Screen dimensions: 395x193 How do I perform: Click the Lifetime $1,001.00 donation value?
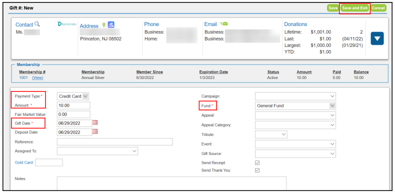tap(320, 32)
